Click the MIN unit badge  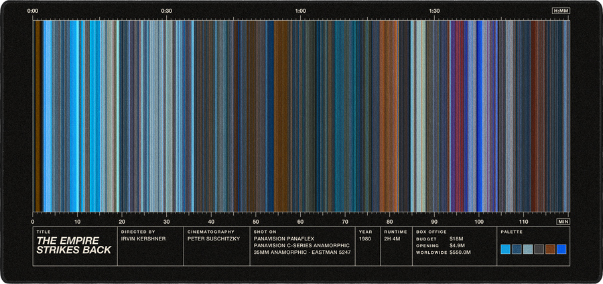point(563,222)
